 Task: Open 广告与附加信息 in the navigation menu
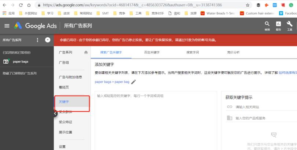point(70,77)
